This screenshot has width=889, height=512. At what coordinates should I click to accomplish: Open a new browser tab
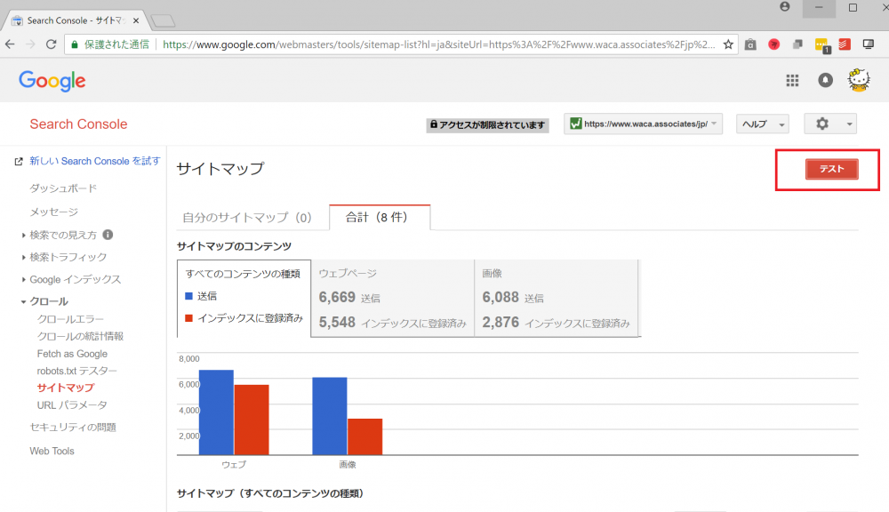click(x=164, y=21)
